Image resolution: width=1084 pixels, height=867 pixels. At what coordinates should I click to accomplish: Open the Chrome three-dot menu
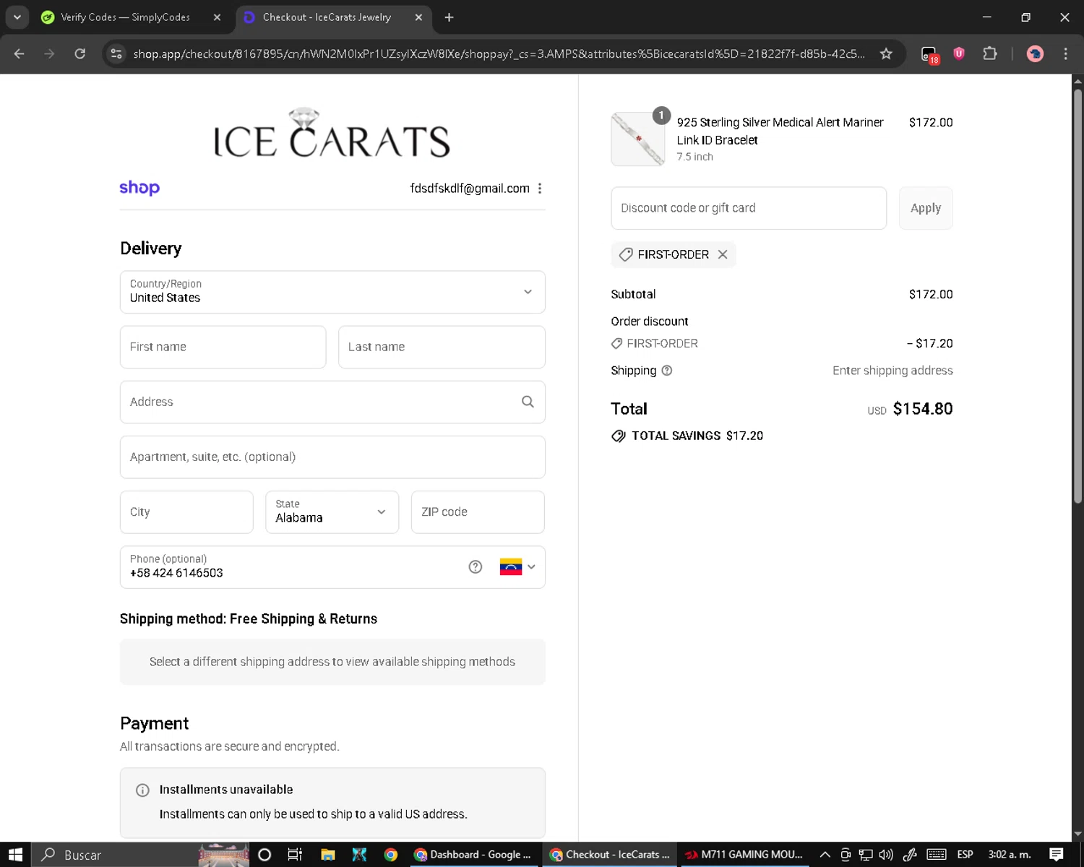pos(1065,53)
